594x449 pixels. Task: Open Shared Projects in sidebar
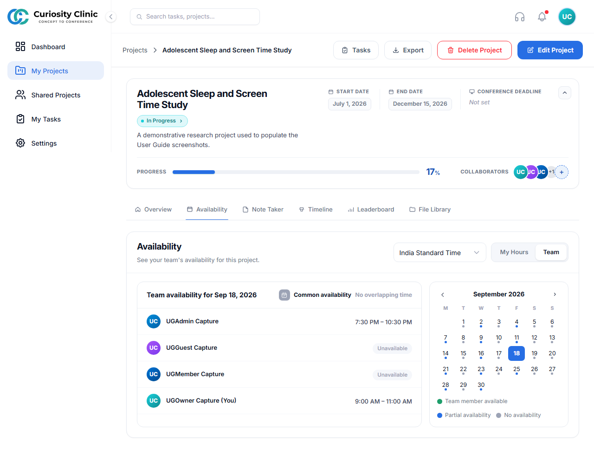click(x=56, y=95)
